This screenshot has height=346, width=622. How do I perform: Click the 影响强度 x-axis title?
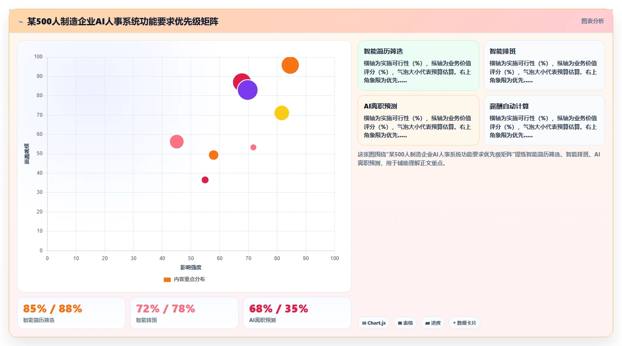point(191,267)
